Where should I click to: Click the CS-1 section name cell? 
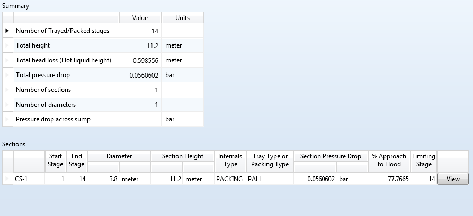click(x=29, y=179)
